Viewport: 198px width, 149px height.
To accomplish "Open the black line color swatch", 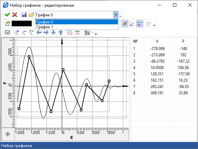I will [x=22, y=24].
